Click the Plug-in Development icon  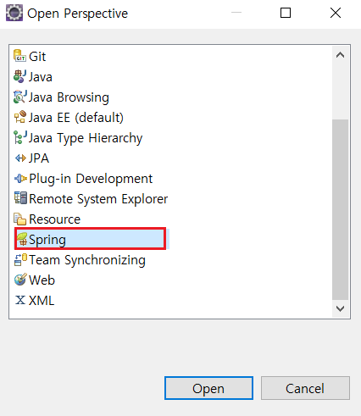(x=20, y=178)
